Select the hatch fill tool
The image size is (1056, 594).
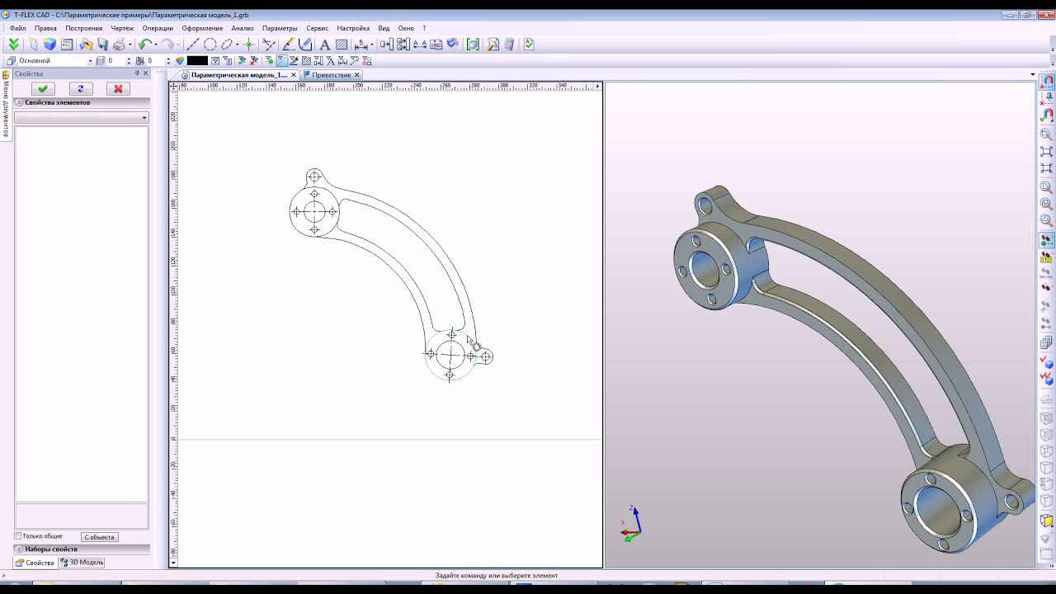pyautogui.click(x=341, y=45)
